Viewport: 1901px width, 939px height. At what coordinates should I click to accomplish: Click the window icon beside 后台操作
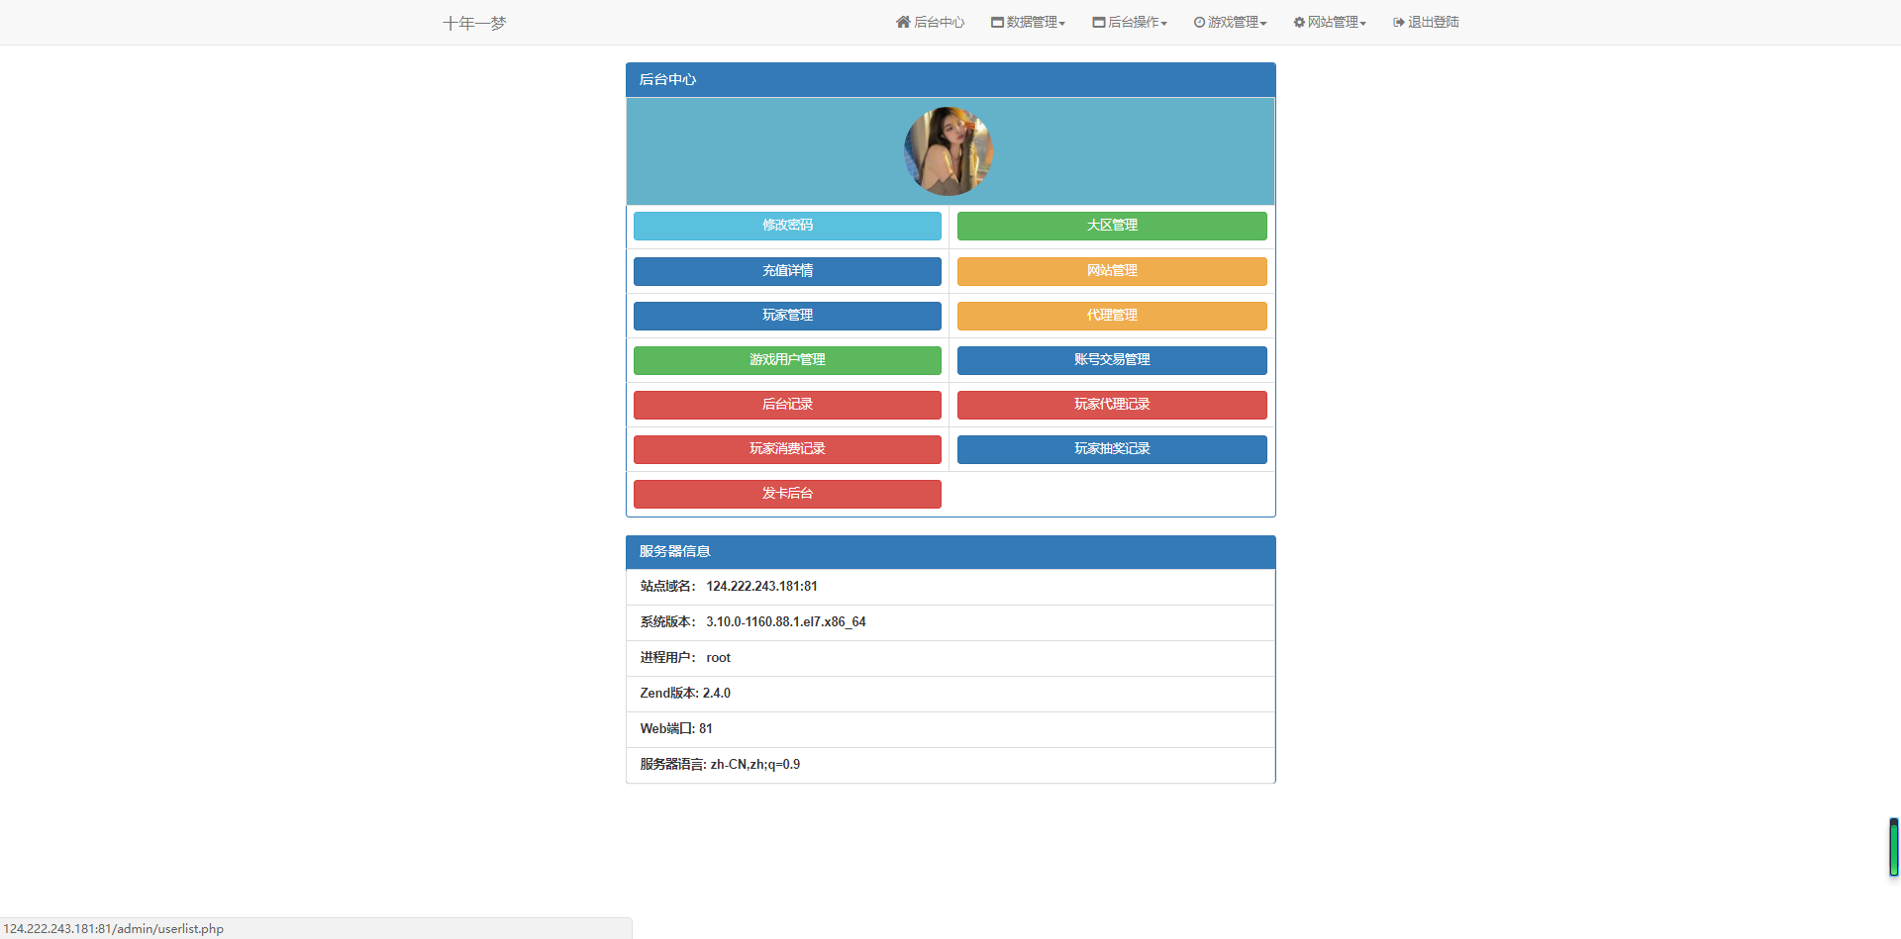tap(1098, 22)
